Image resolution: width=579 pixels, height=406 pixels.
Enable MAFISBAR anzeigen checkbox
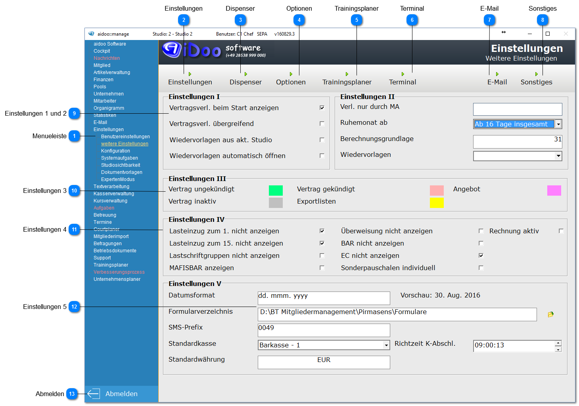pos(322,268)
